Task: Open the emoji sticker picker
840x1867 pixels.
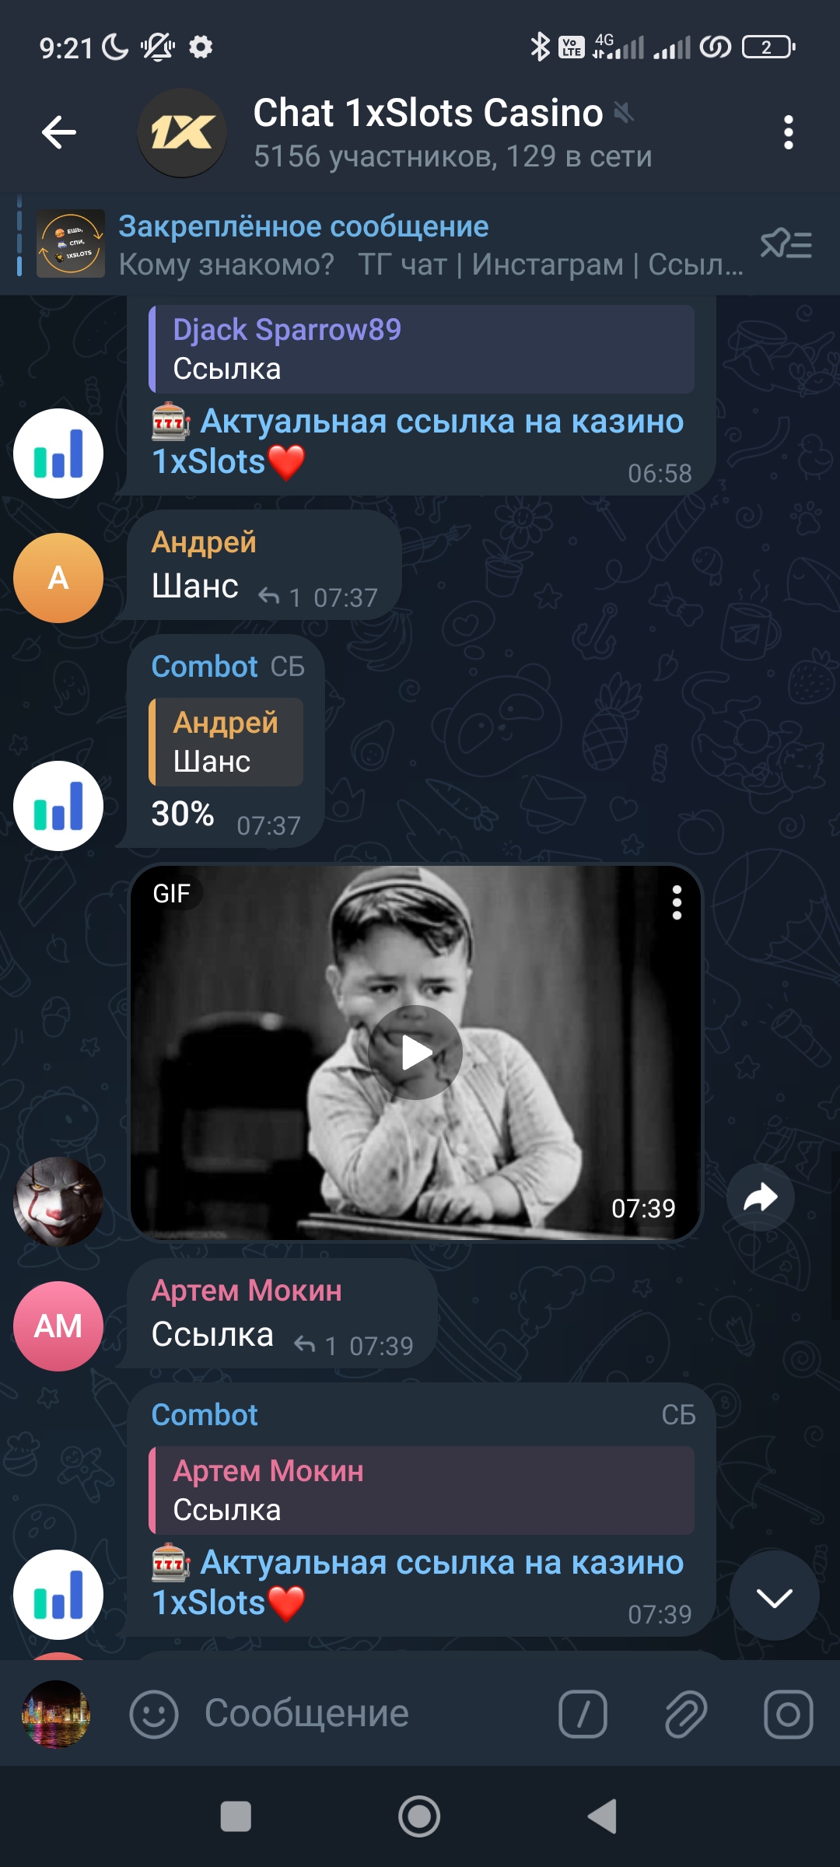Action: pos(153,1715)
